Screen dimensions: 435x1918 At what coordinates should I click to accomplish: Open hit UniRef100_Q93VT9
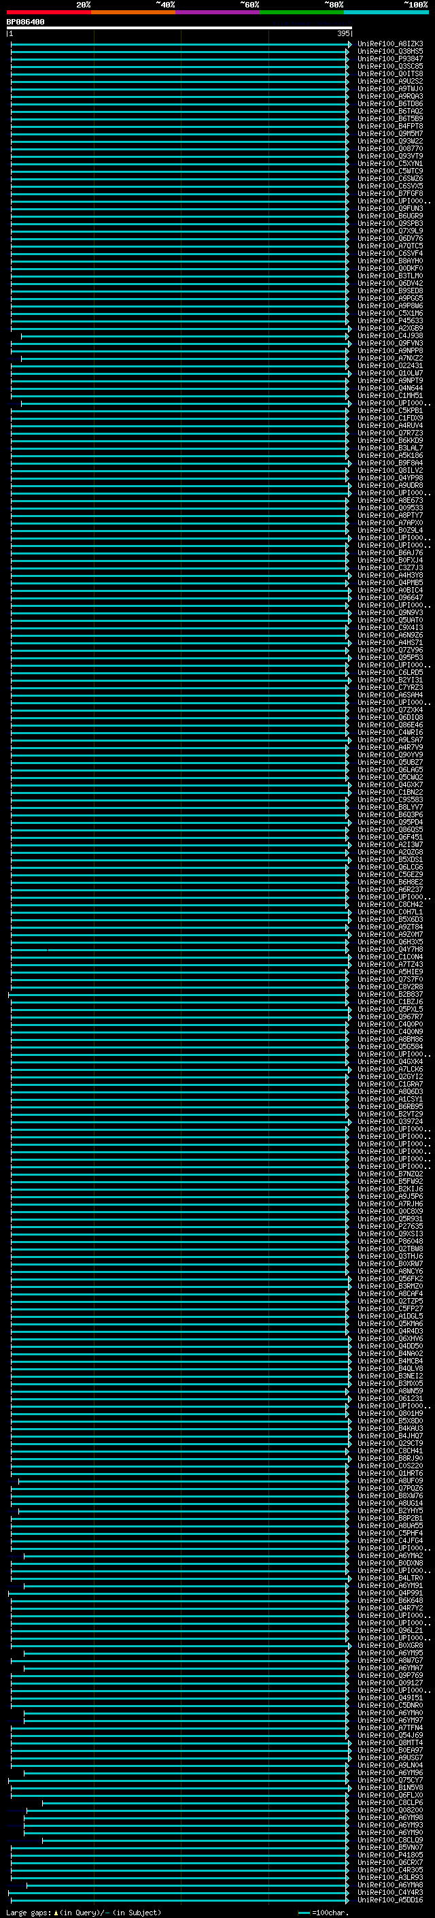[x=390, y=156]
